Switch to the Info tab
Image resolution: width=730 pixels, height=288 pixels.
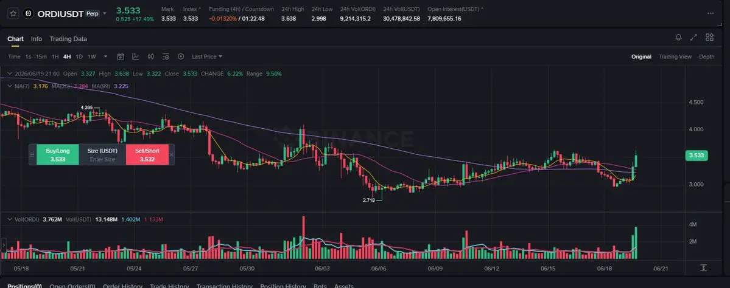[37, 39]
